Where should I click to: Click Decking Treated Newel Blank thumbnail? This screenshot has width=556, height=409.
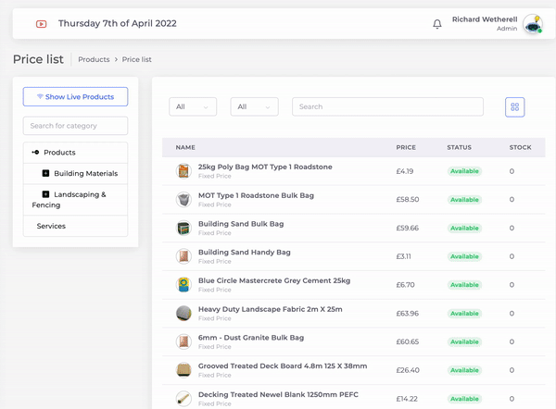click(x=183, y=399)
